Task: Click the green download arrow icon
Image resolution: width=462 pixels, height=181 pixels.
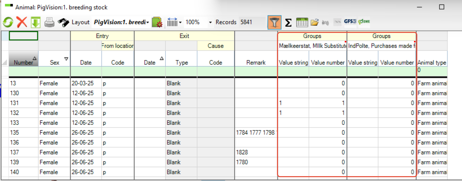Action: tap(36, 22)
